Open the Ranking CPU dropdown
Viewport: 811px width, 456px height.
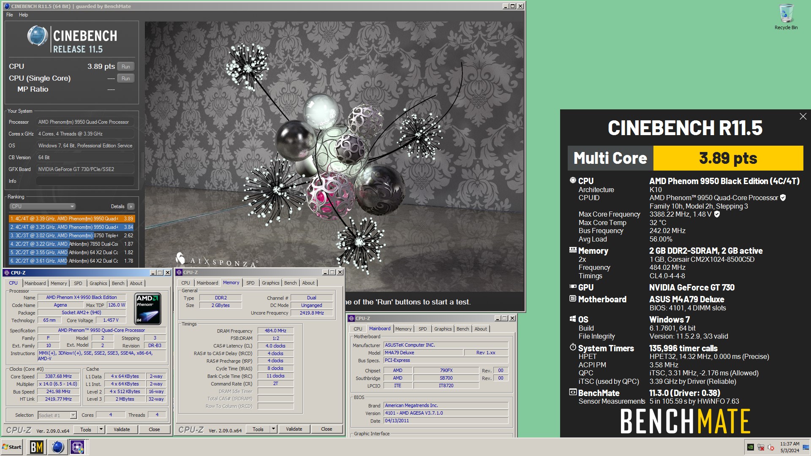[42, 206]
